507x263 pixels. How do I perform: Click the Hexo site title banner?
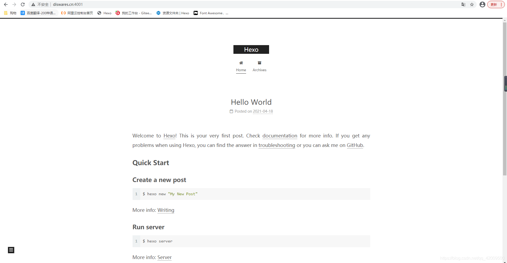pos(251,49)
